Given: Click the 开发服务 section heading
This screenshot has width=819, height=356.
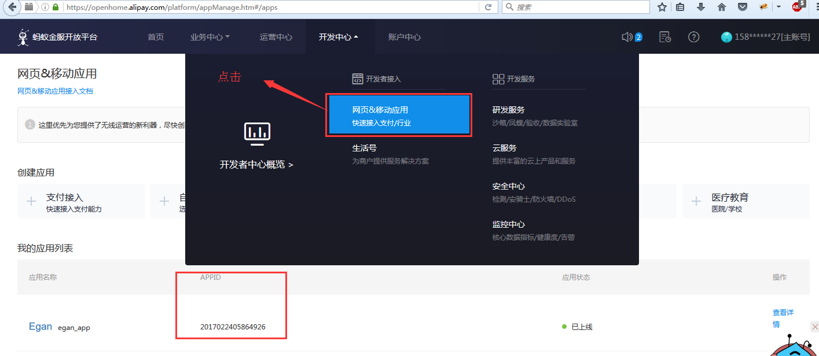Looking at the screenshot, I should coord(521,79).
